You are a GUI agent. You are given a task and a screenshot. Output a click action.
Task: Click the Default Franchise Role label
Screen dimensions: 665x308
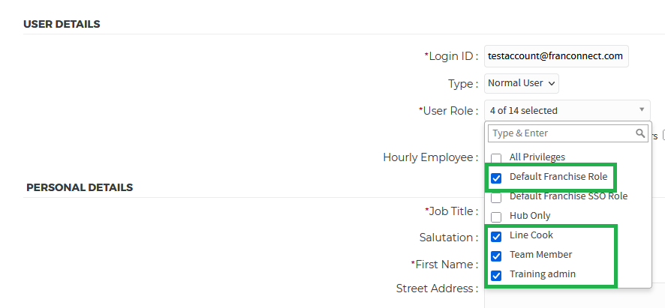[x=558, y=177]
